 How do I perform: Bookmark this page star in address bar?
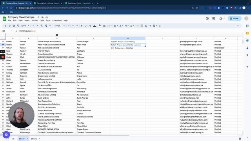click(x=197, y=8)
